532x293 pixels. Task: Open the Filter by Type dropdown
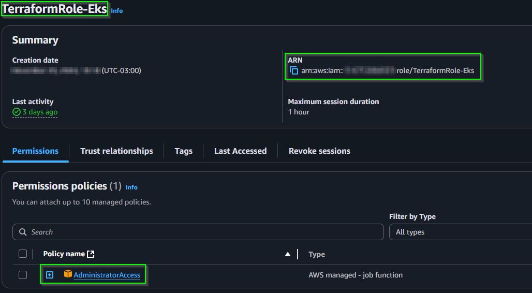click(461, 232)
